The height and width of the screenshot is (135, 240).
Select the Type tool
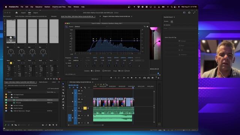click(x=63, y=108)
